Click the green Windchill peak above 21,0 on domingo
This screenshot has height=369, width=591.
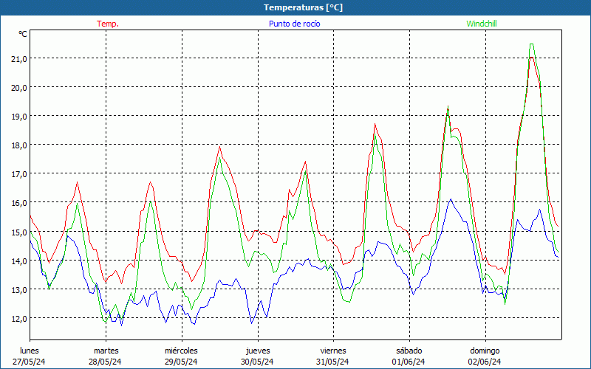pyautogui.click(x=531, y=44)
